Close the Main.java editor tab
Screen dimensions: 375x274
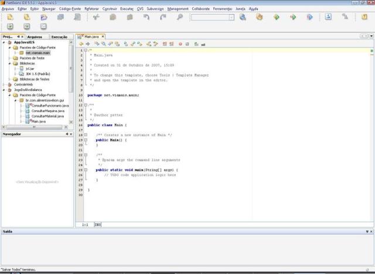coord(103,36)
